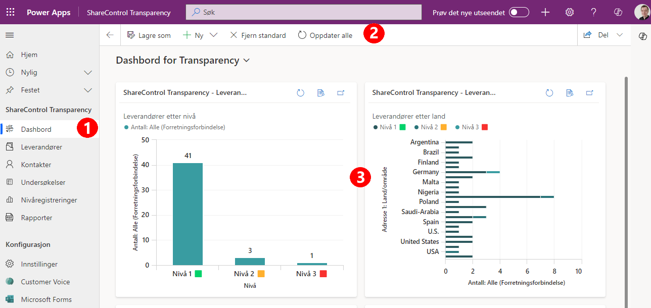Image resolution: width=651 pixels, height=308 pixels.
Task: Open the Ny dropdown arrow
Action: [x=213, y=35]
